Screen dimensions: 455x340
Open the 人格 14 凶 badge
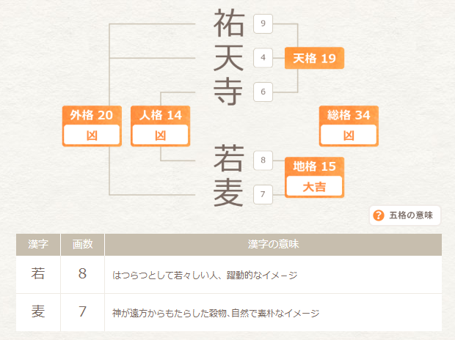pos(160,125)
